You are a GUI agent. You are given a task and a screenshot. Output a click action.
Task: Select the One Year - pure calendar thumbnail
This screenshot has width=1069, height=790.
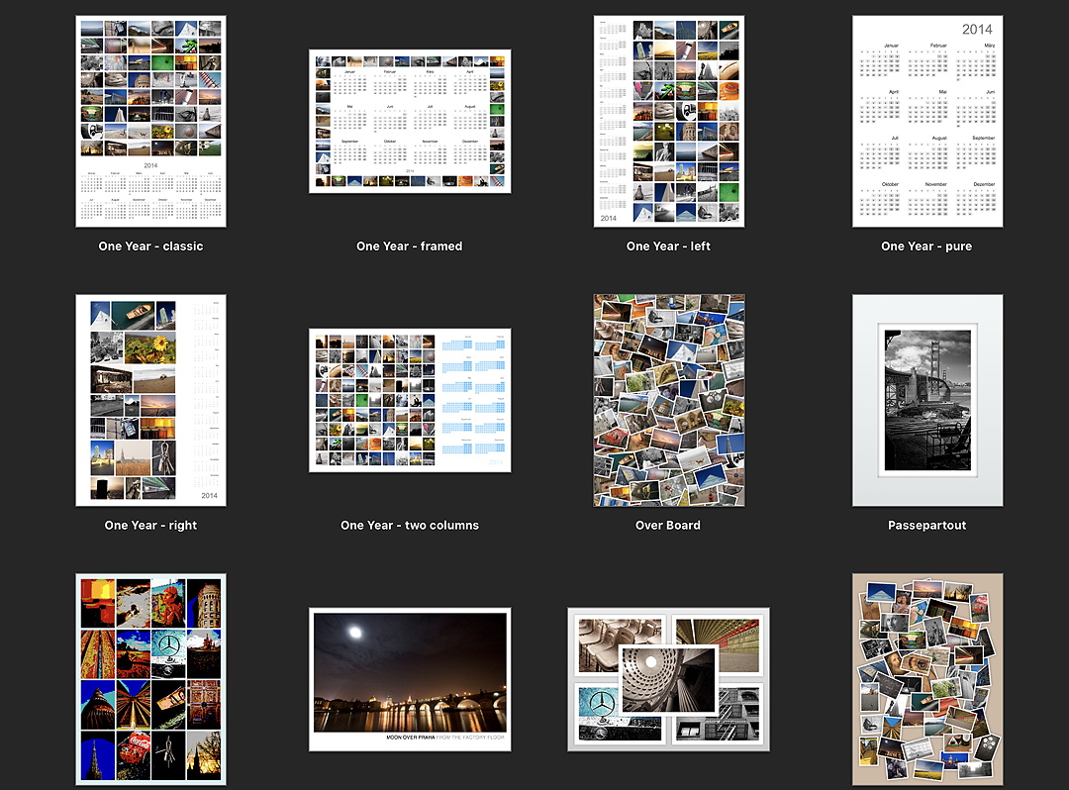927,122
